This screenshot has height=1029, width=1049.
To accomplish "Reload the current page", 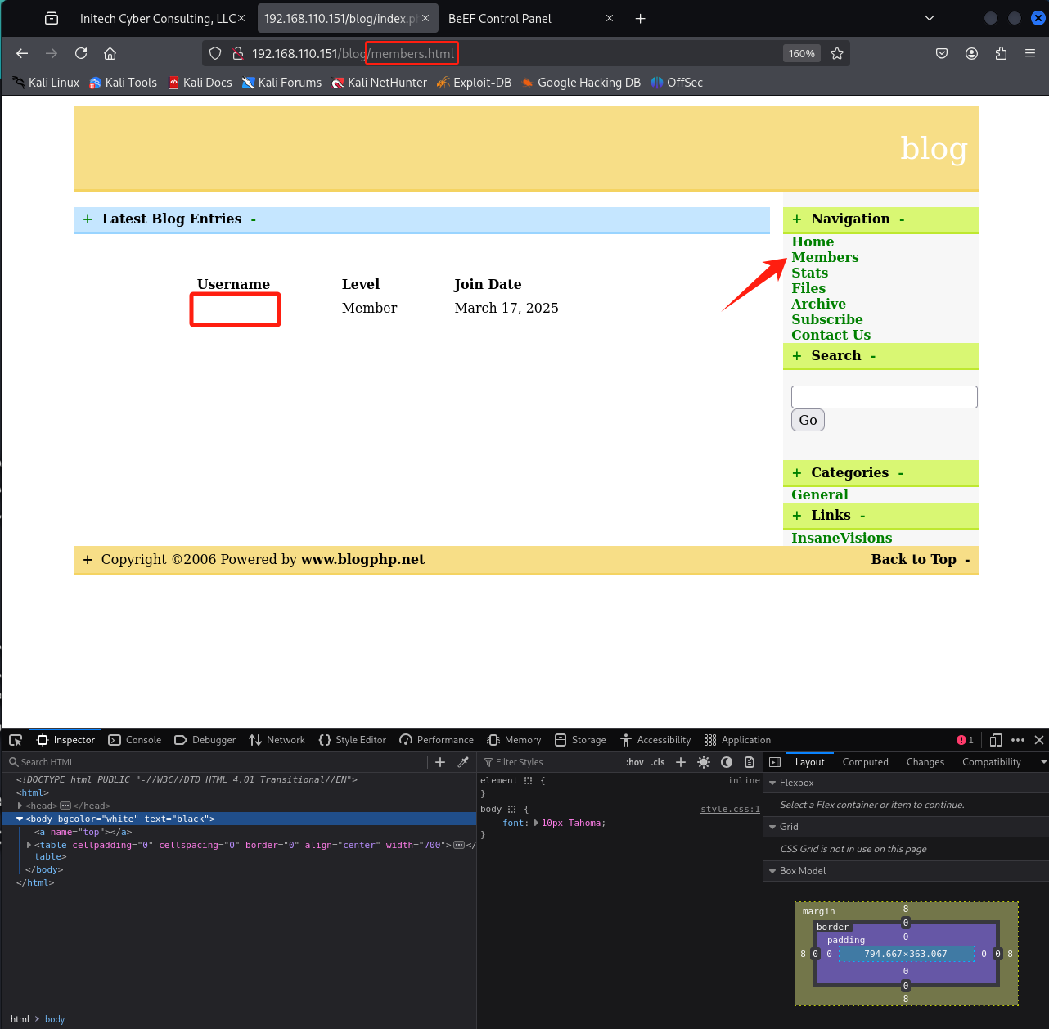I will [81, 53].
